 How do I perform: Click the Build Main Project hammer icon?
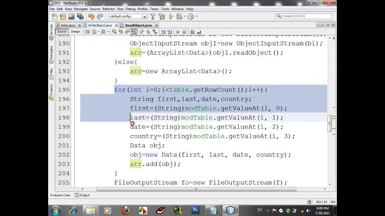(153, 16)
